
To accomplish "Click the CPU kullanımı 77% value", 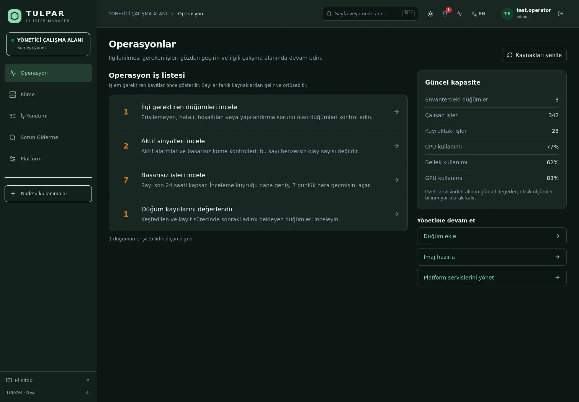I will pos(553,147).
